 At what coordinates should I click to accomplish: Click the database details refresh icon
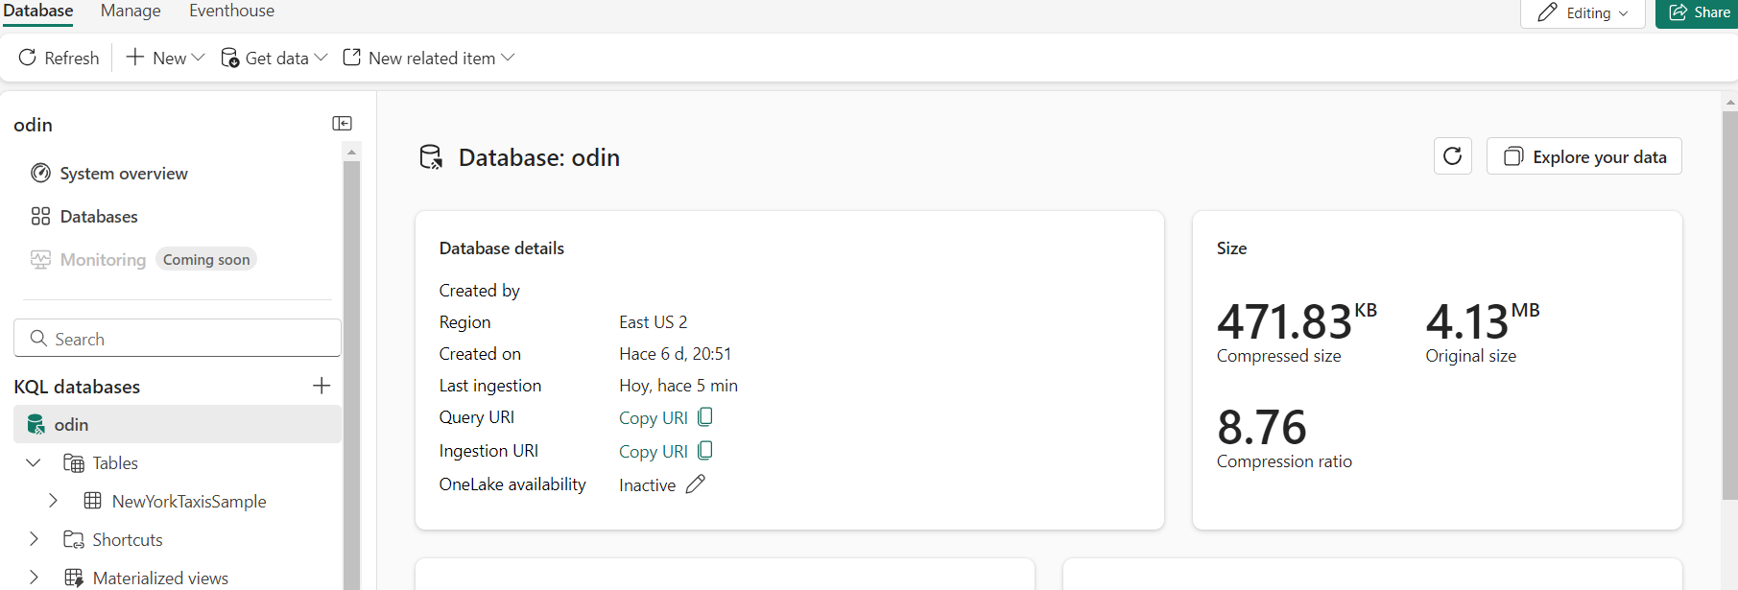point(1452,156)
